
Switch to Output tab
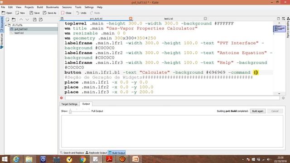tap(86, 104)
